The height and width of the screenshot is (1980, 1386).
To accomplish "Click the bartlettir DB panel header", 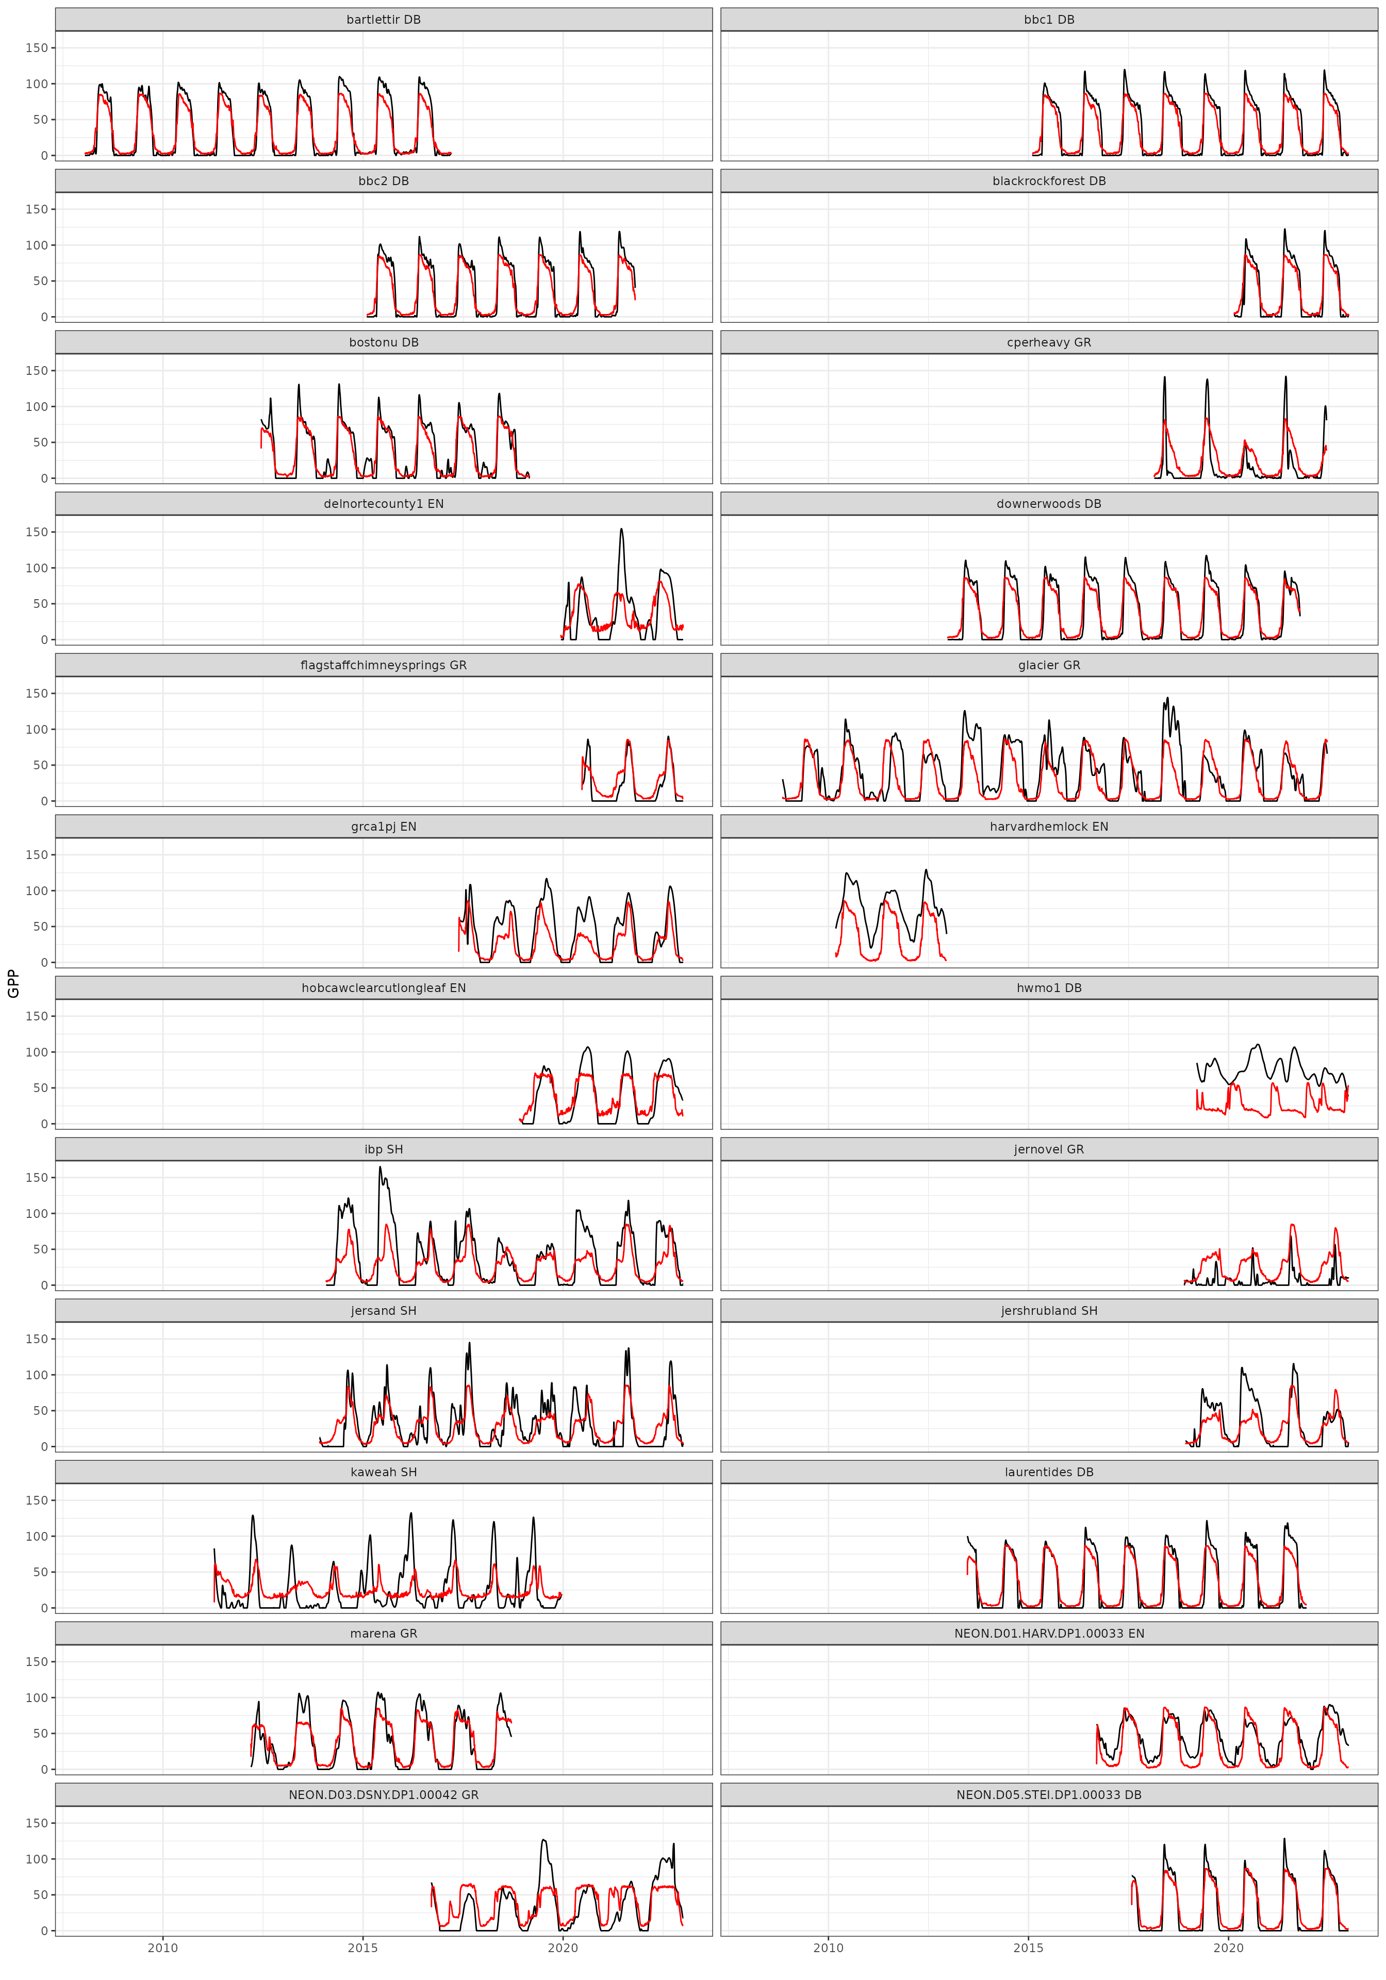I will (x=383, y=20).
